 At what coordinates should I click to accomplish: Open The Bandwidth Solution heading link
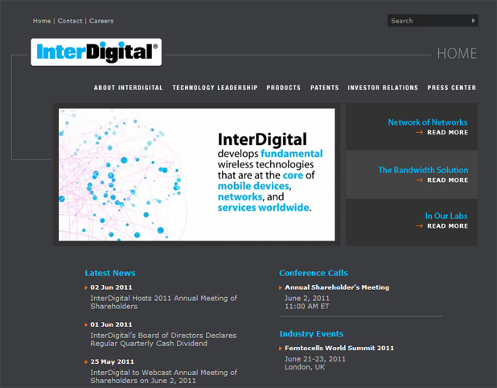[423, 170]
